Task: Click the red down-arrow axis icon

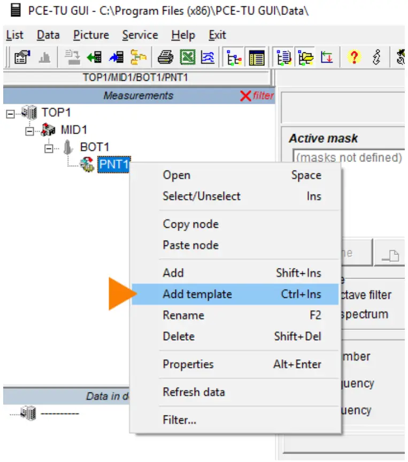Action: click(327, 57)
